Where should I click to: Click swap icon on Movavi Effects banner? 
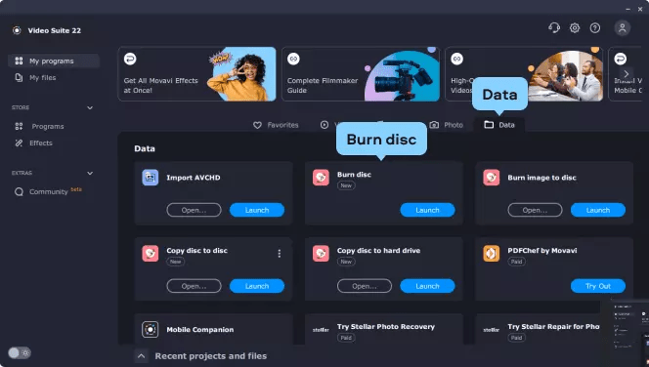[130, 59]
